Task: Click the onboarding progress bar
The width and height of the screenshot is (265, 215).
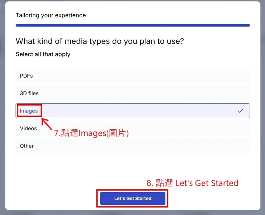Action: click(x=132, y=25)
